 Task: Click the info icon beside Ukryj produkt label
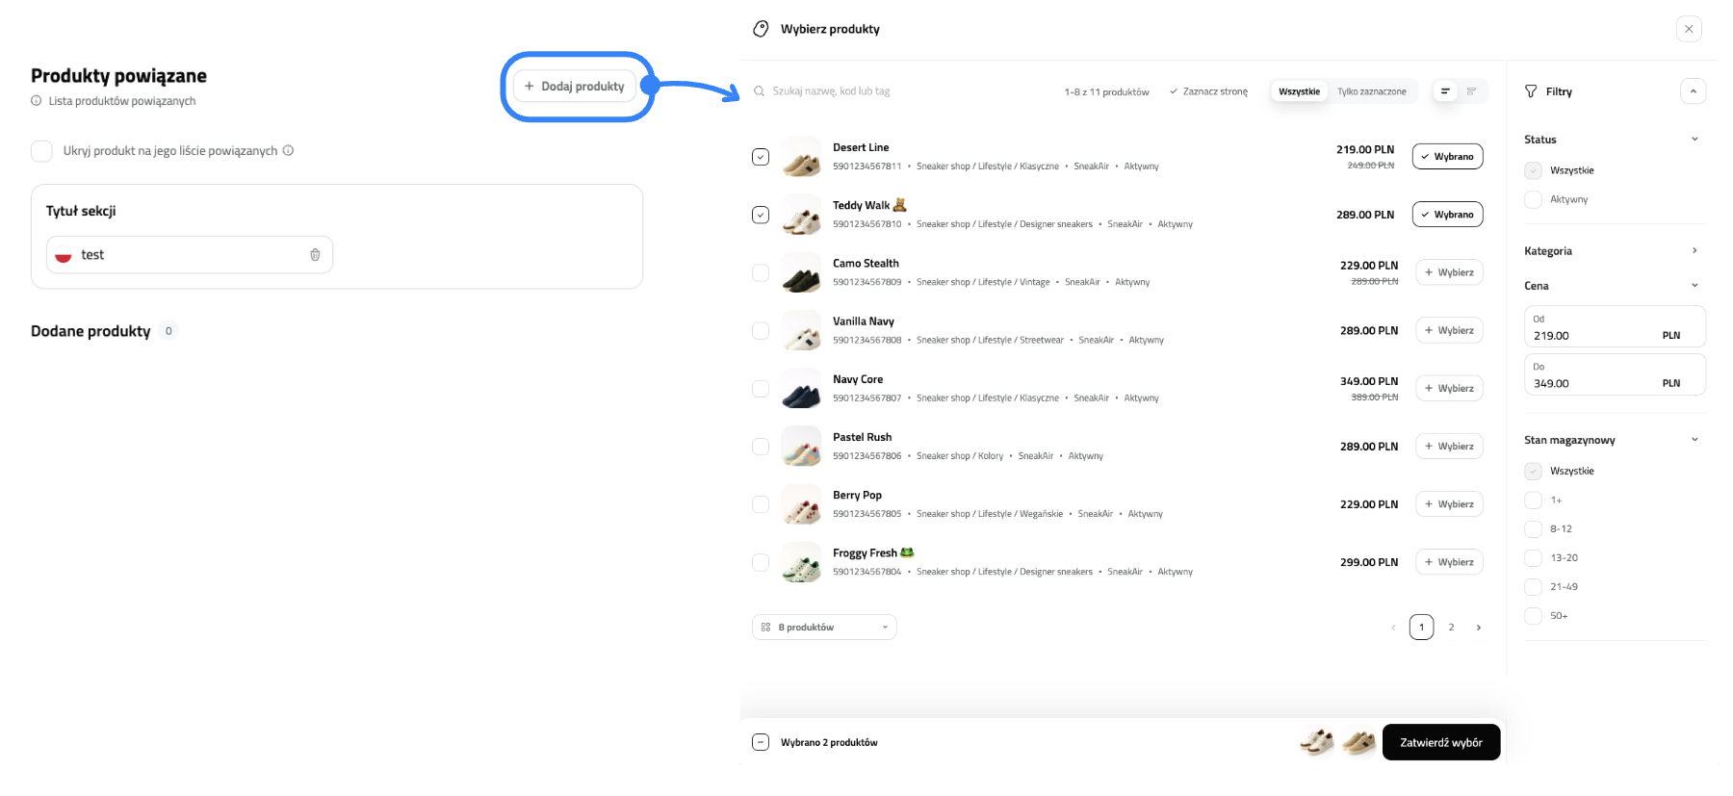[x=288, y=150]
